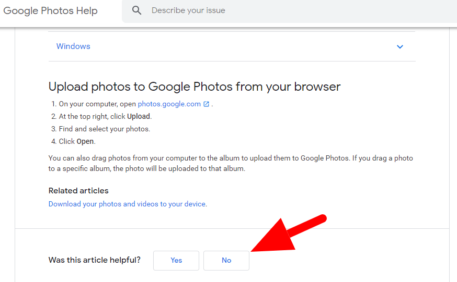Open the Windows collapsible section label

[x=73, y=46]
